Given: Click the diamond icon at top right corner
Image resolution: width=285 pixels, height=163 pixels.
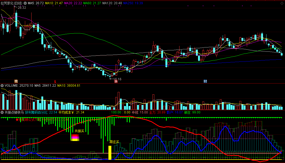Looking at the screenshot, I should pos(282,3).
